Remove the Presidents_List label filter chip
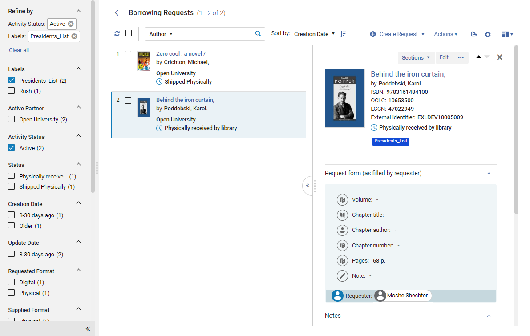Image resolution: width=530 pixels, height=336 pixels. 74,36
